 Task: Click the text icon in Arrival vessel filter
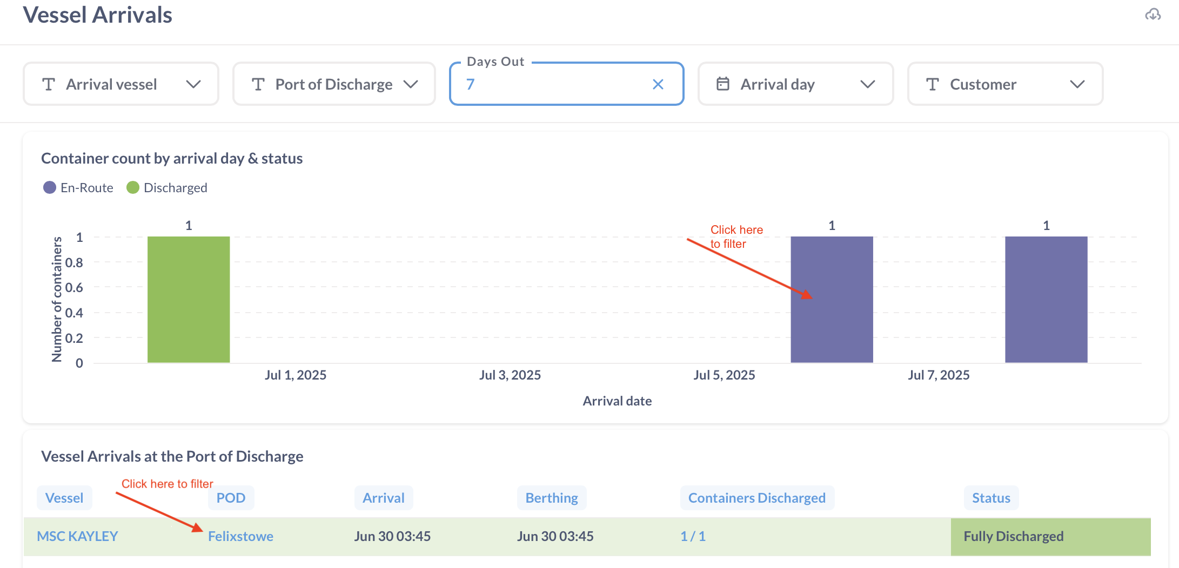point(49,84)
